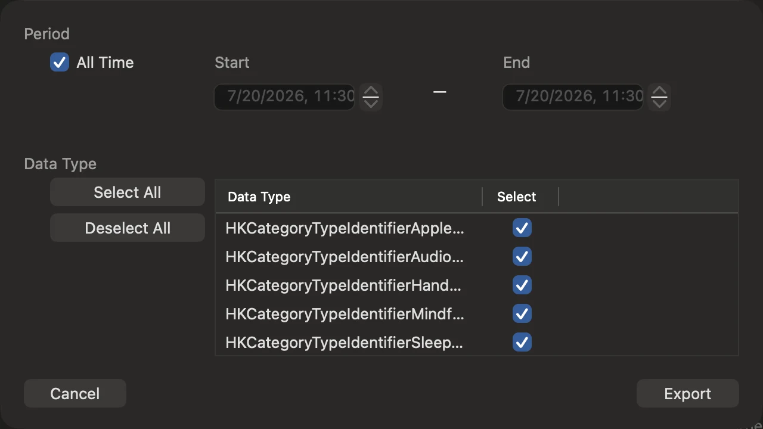Image resolution: width=763 pixels, height=429 pixels.
Task: Click the End date stepper arrows
Action: pos(659,97)
